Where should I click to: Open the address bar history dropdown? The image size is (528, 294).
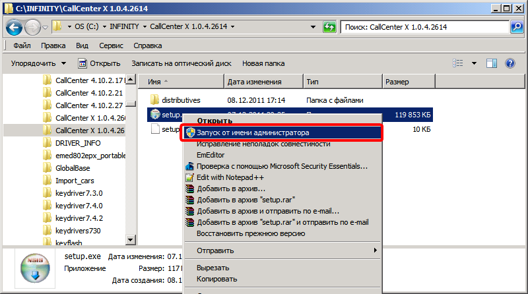[313, 27]
